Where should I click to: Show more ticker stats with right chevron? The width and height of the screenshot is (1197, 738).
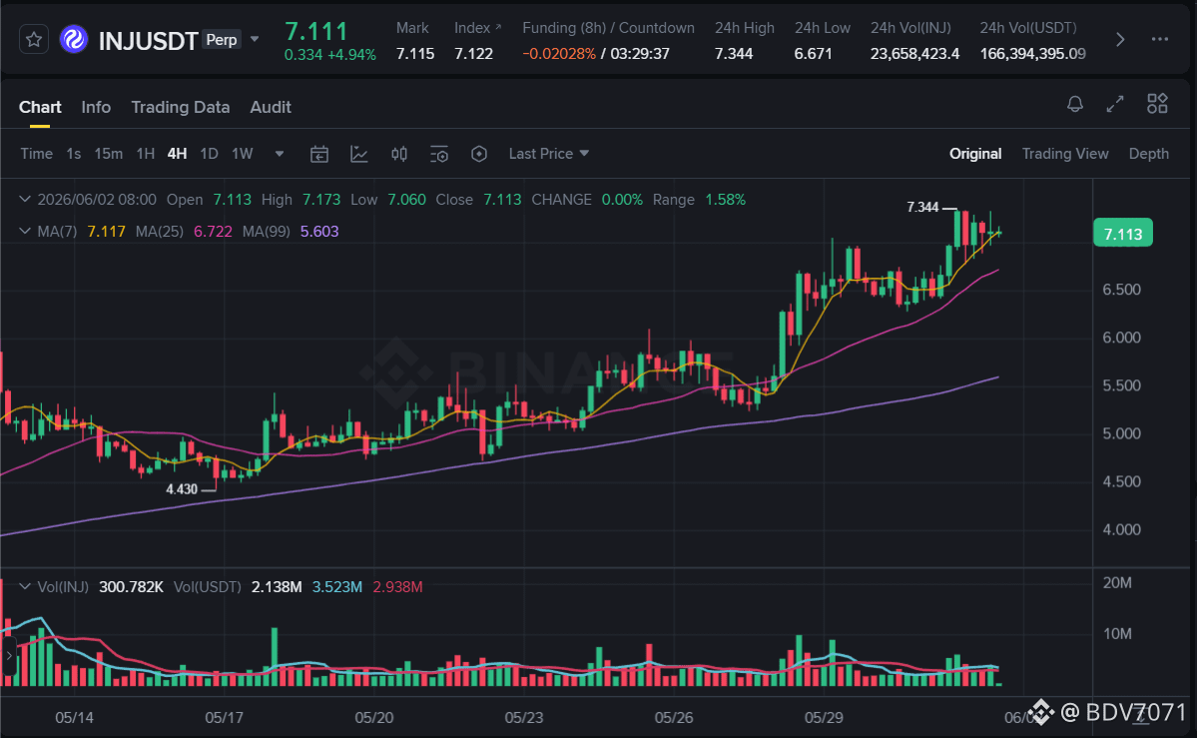coord(1120,40)
